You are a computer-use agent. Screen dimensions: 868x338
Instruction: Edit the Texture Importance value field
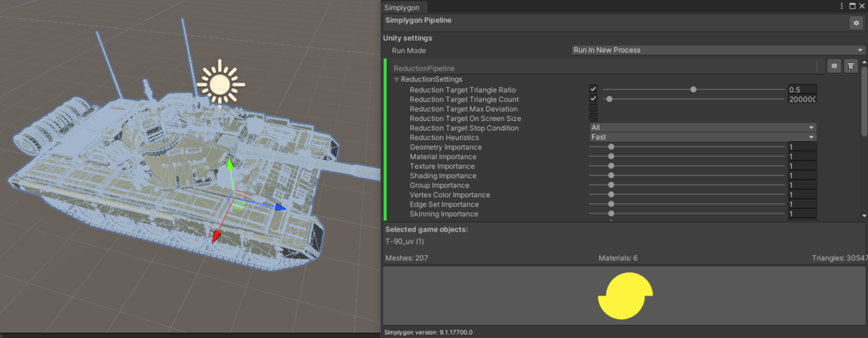[x=802, y=167]
